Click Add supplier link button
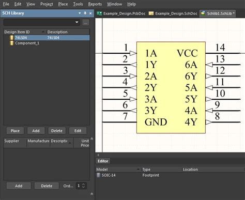This screenshot has width=245, height=200. point(19,186)
